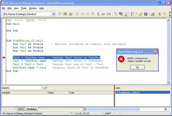Image resolution: width=172 pixels, height=116 pixels.
Task: Click the Copy icon
Action: point(165,14)
